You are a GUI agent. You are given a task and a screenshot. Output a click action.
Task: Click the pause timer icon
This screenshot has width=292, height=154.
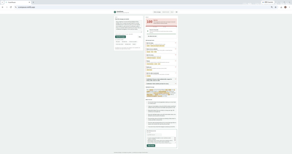(x=148, y=31)
